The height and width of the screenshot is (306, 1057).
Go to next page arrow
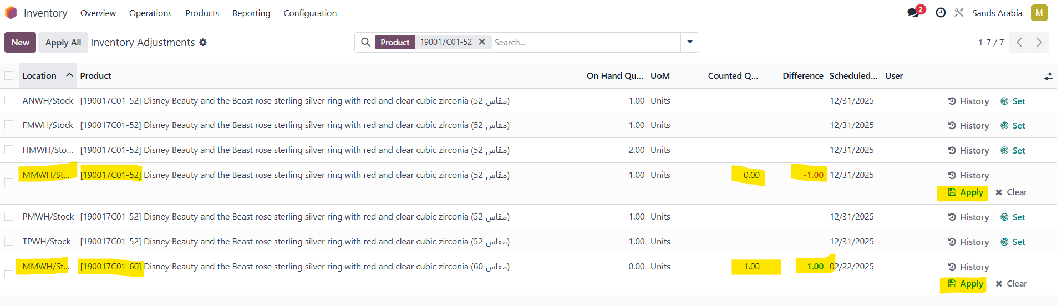tap(1039, 42)
